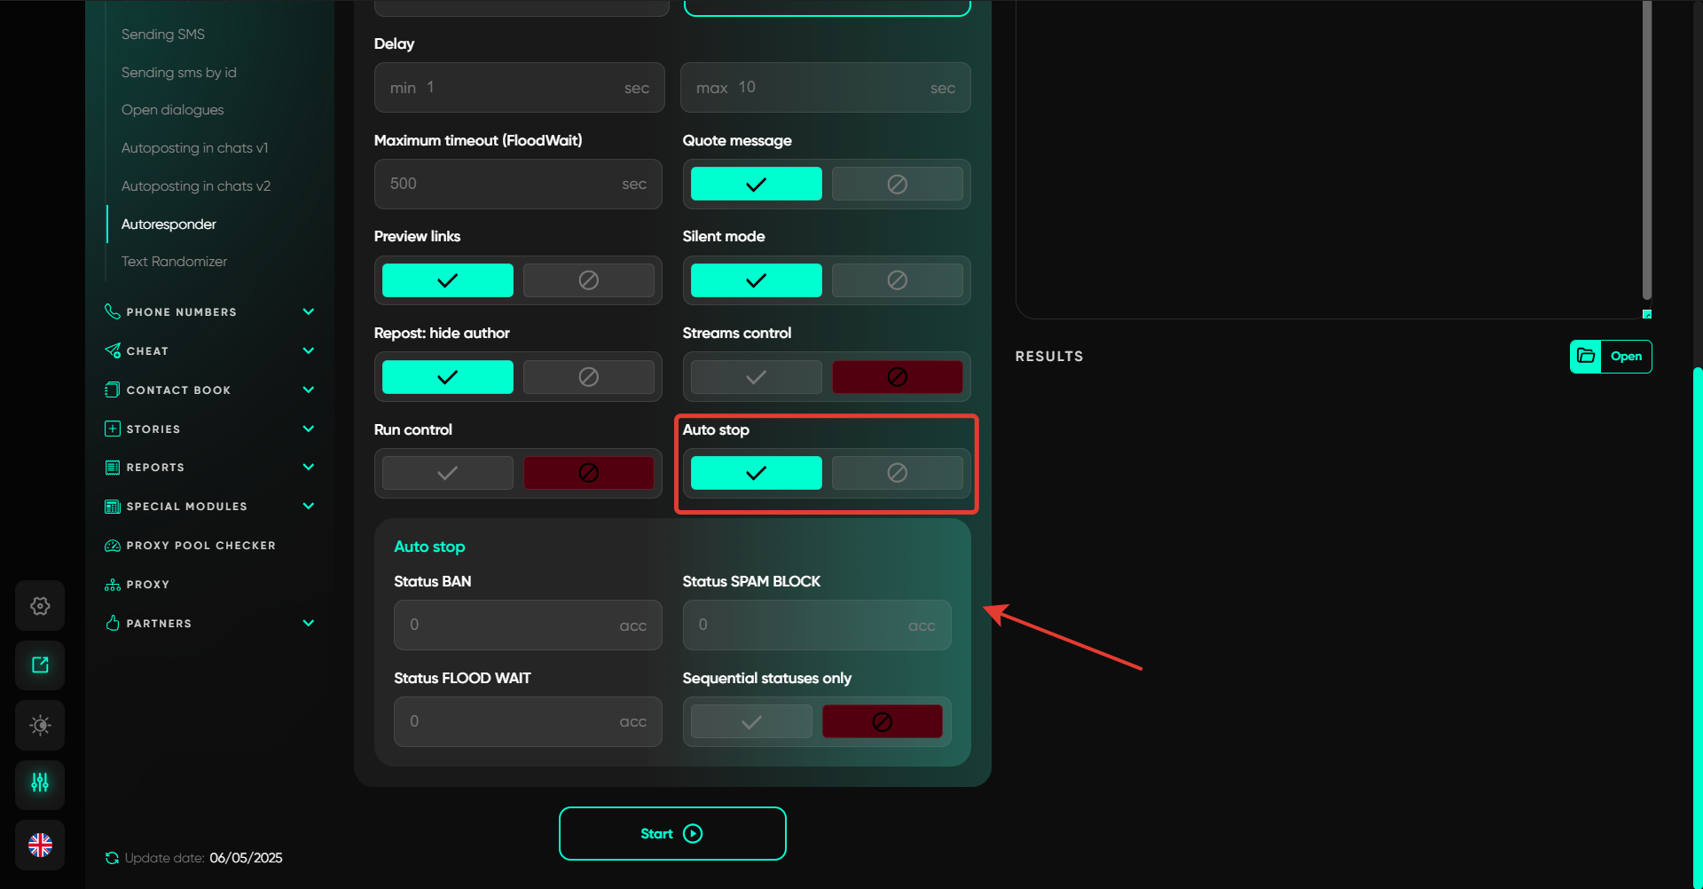Click the log panel vertical scrollbar
This screenshot has width=1703, height=889.
tap(1646, 151)
